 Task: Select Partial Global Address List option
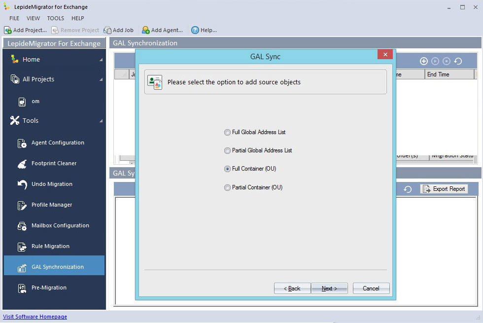click(258, 150)
